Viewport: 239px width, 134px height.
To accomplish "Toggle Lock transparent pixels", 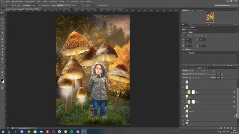I will click(x=190, y=78).
